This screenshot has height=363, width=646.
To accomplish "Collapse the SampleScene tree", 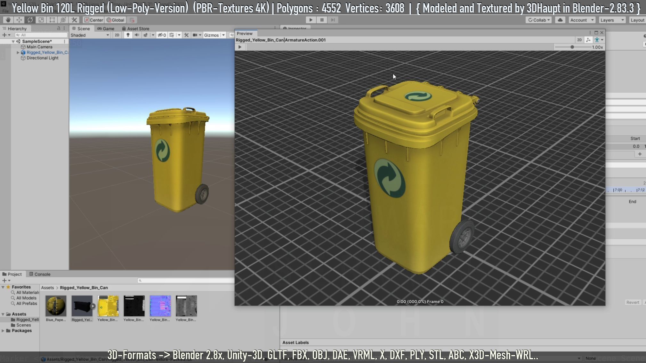I will [x=13, y=42].
